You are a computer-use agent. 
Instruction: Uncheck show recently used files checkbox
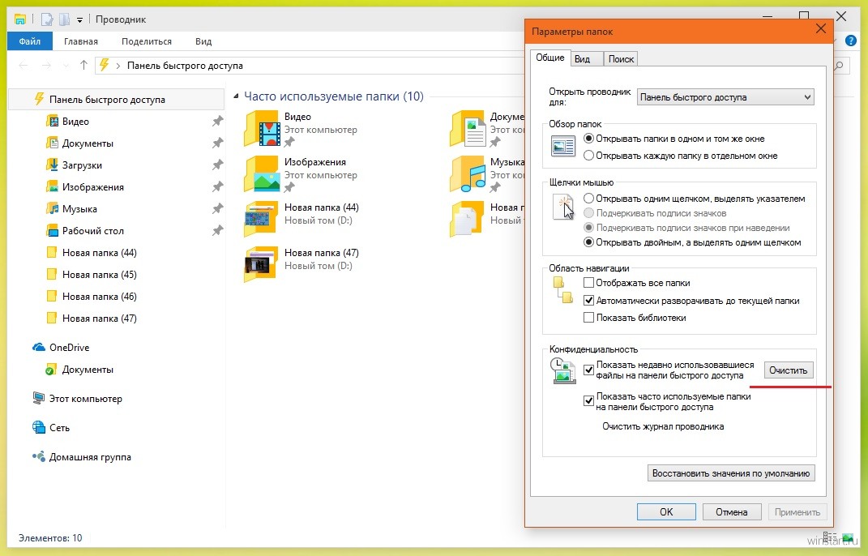pyautogui.click(x=589, y=370)
